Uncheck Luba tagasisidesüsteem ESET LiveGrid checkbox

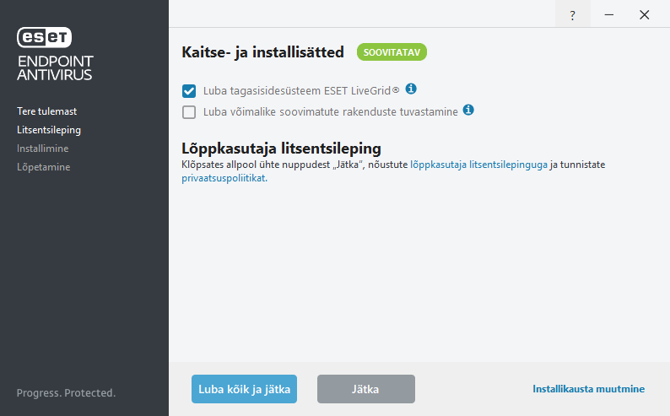tap(189, 90)
